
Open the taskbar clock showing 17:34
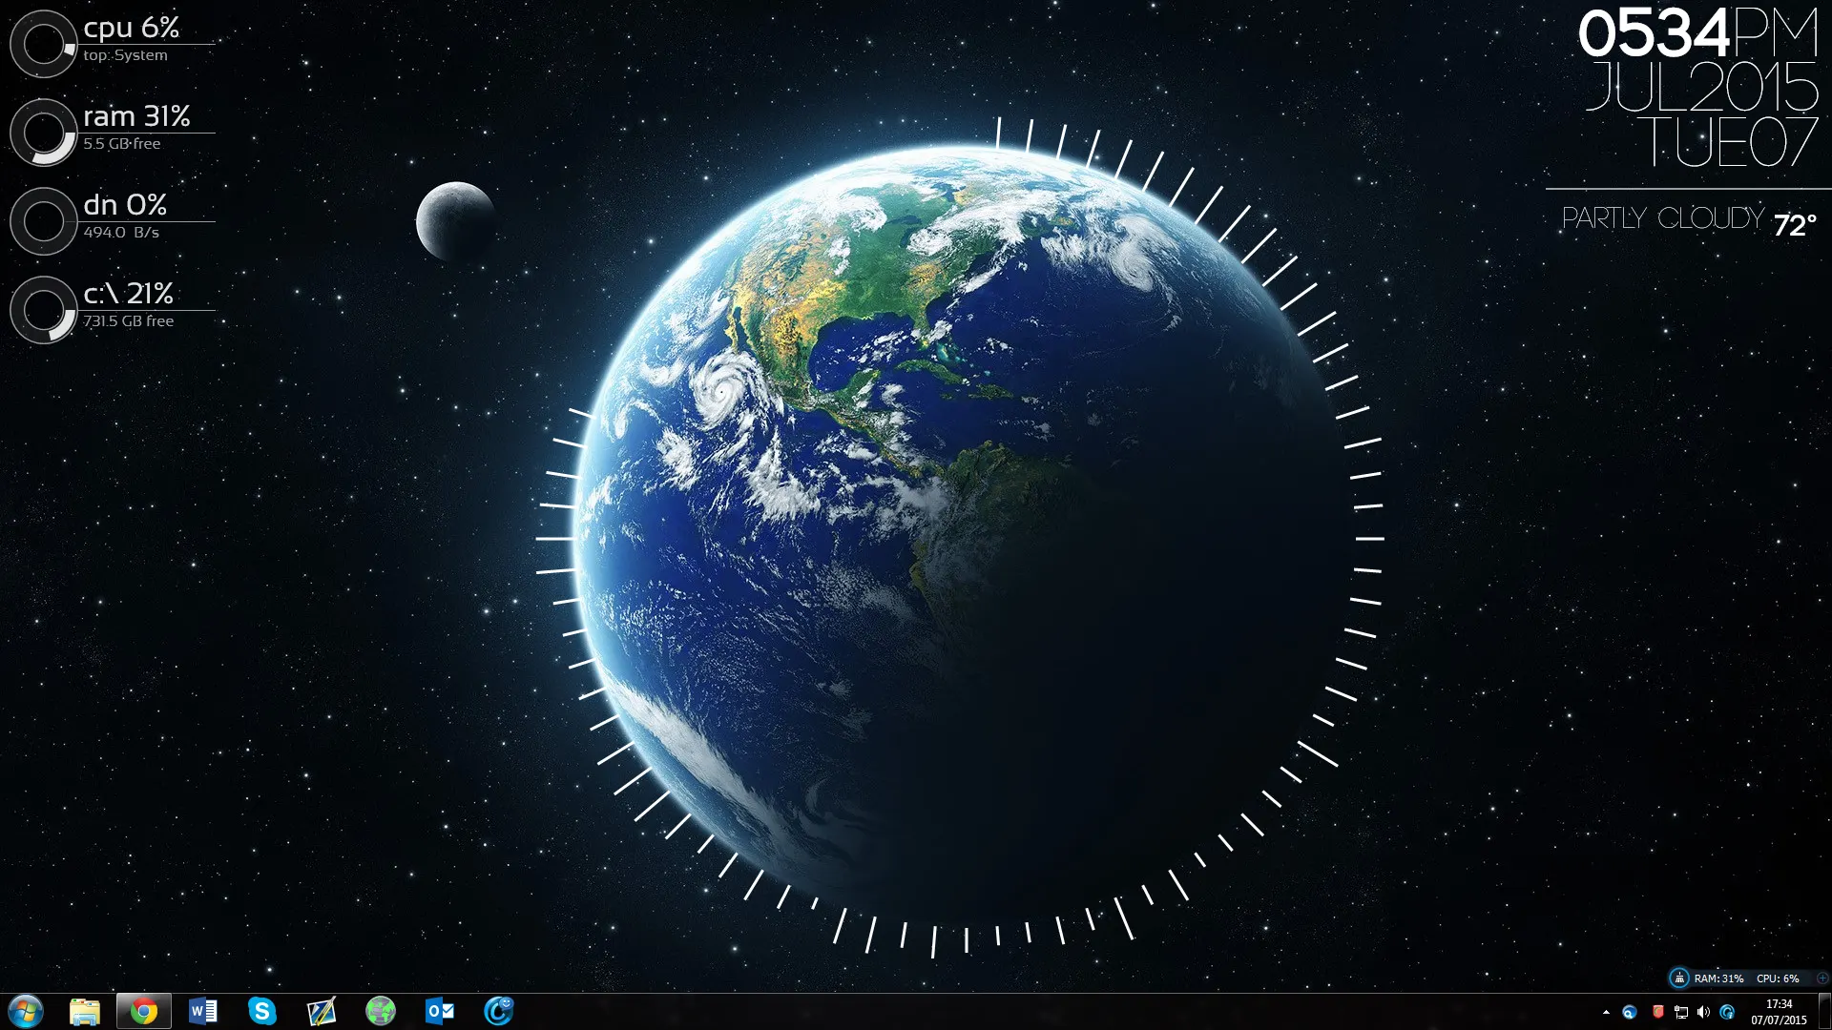[x=1779, y=1012]
